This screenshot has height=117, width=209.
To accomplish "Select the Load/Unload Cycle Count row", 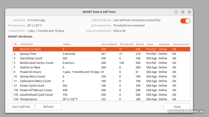I will point(36,95).
